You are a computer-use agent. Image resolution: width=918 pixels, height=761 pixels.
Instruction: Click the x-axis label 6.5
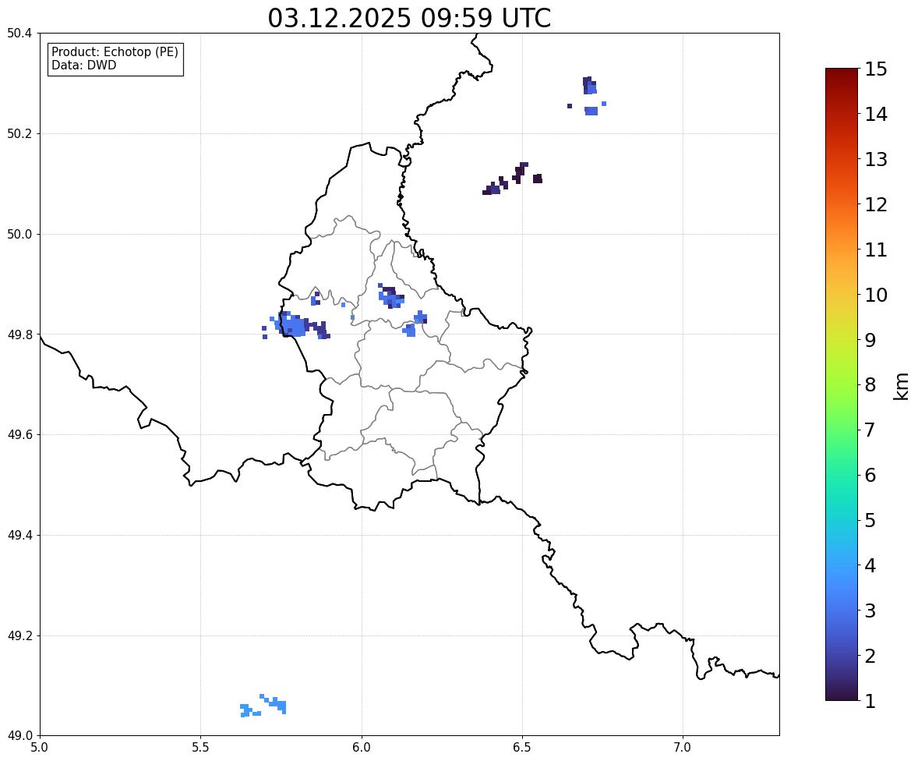[x=521, y=748]
